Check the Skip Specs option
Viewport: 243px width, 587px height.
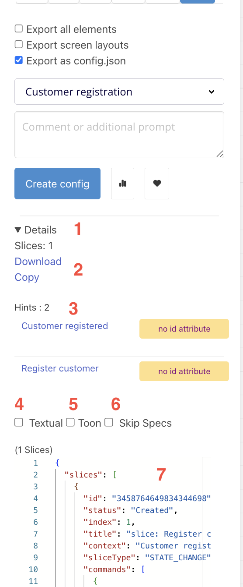click(x=109, y=422)
